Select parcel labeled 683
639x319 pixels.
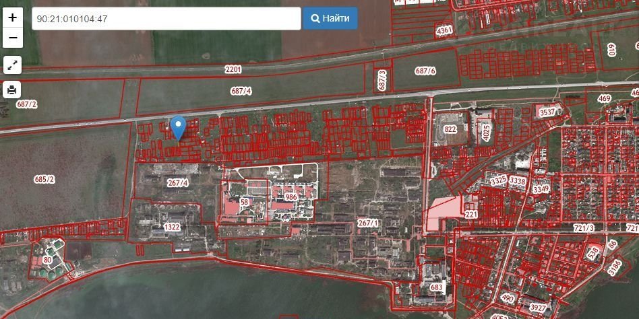[437, 288]
